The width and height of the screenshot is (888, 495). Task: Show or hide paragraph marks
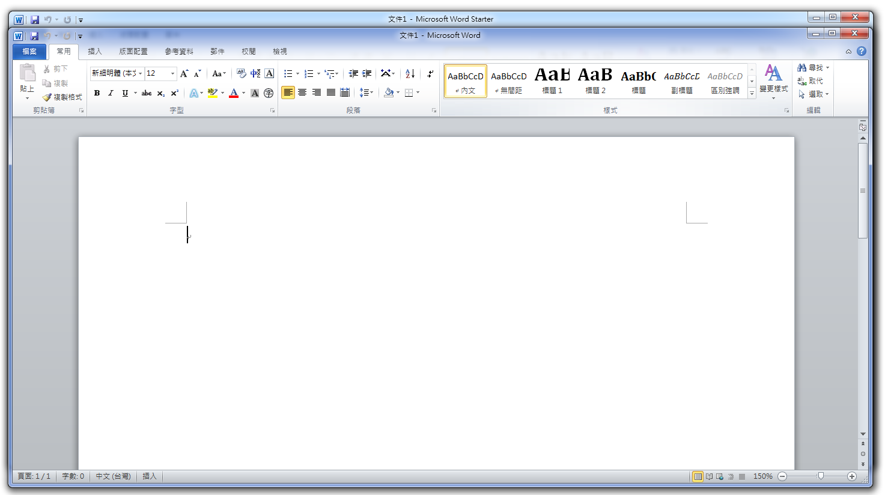[430, 73]
